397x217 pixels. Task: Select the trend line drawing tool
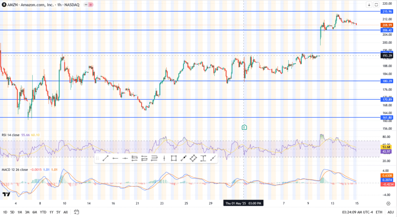pyautogui.click(x=105, y=158)
